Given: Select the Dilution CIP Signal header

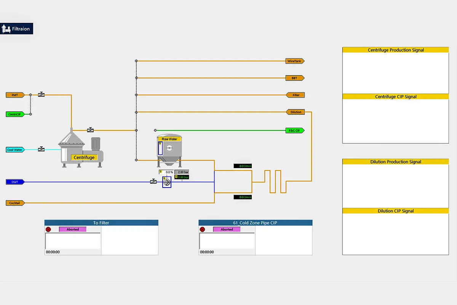Looking at the screenshot, I should coord(396,211).
